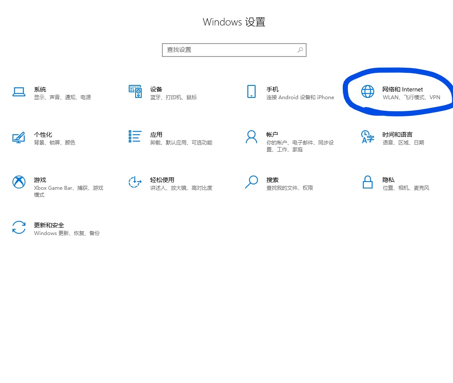Image resolution: width=453 pixels, height=383 pixels.
Task: Open the 隐私 padlock icon
Action: (367, 182)
